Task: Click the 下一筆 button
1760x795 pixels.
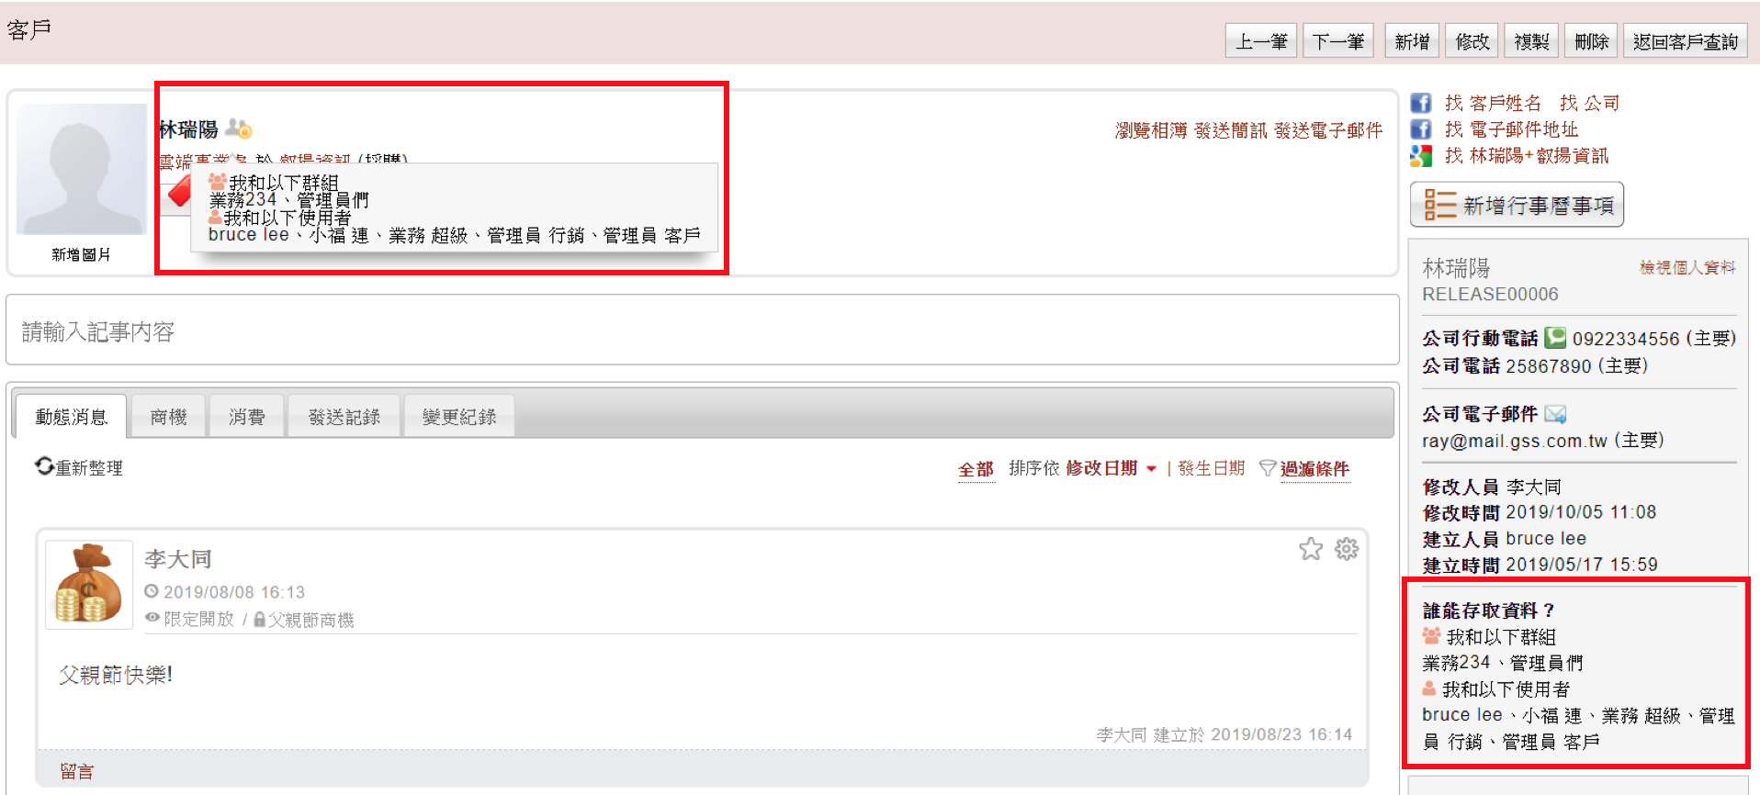Action: click(1338, 41)
